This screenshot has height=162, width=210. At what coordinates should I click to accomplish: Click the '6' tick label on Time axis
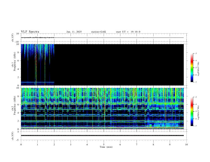pos(120,145)
